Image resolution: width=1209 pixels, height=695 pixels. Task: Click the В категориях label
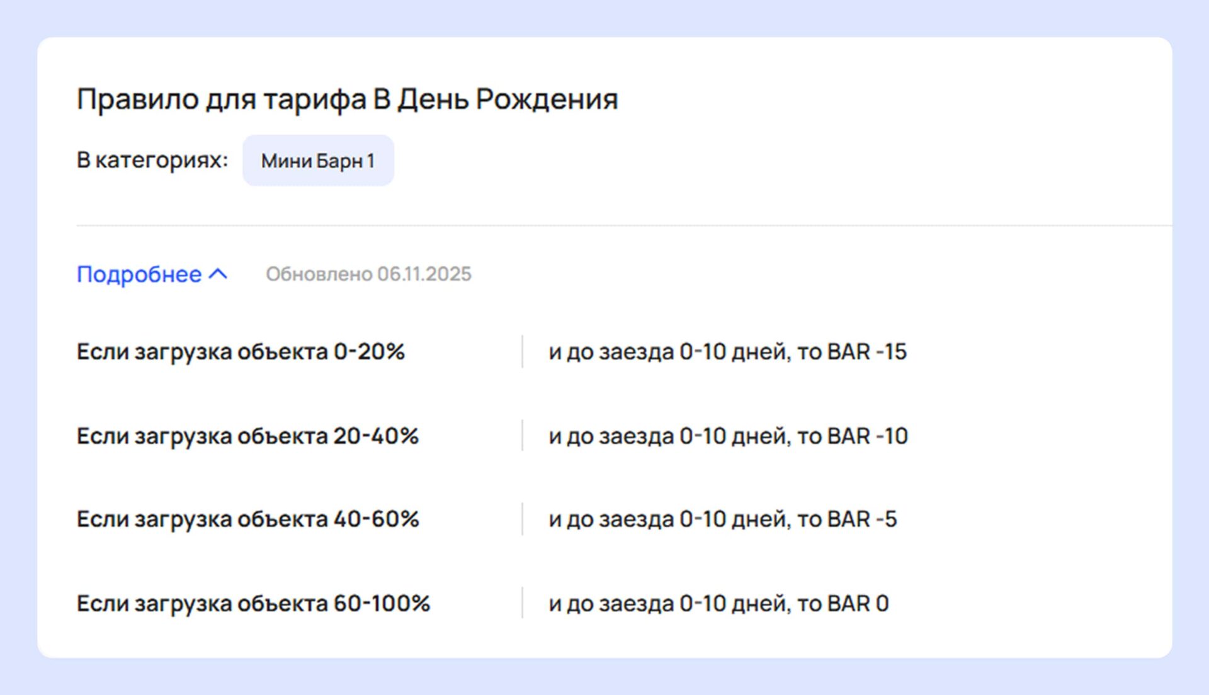pos(152,160)
